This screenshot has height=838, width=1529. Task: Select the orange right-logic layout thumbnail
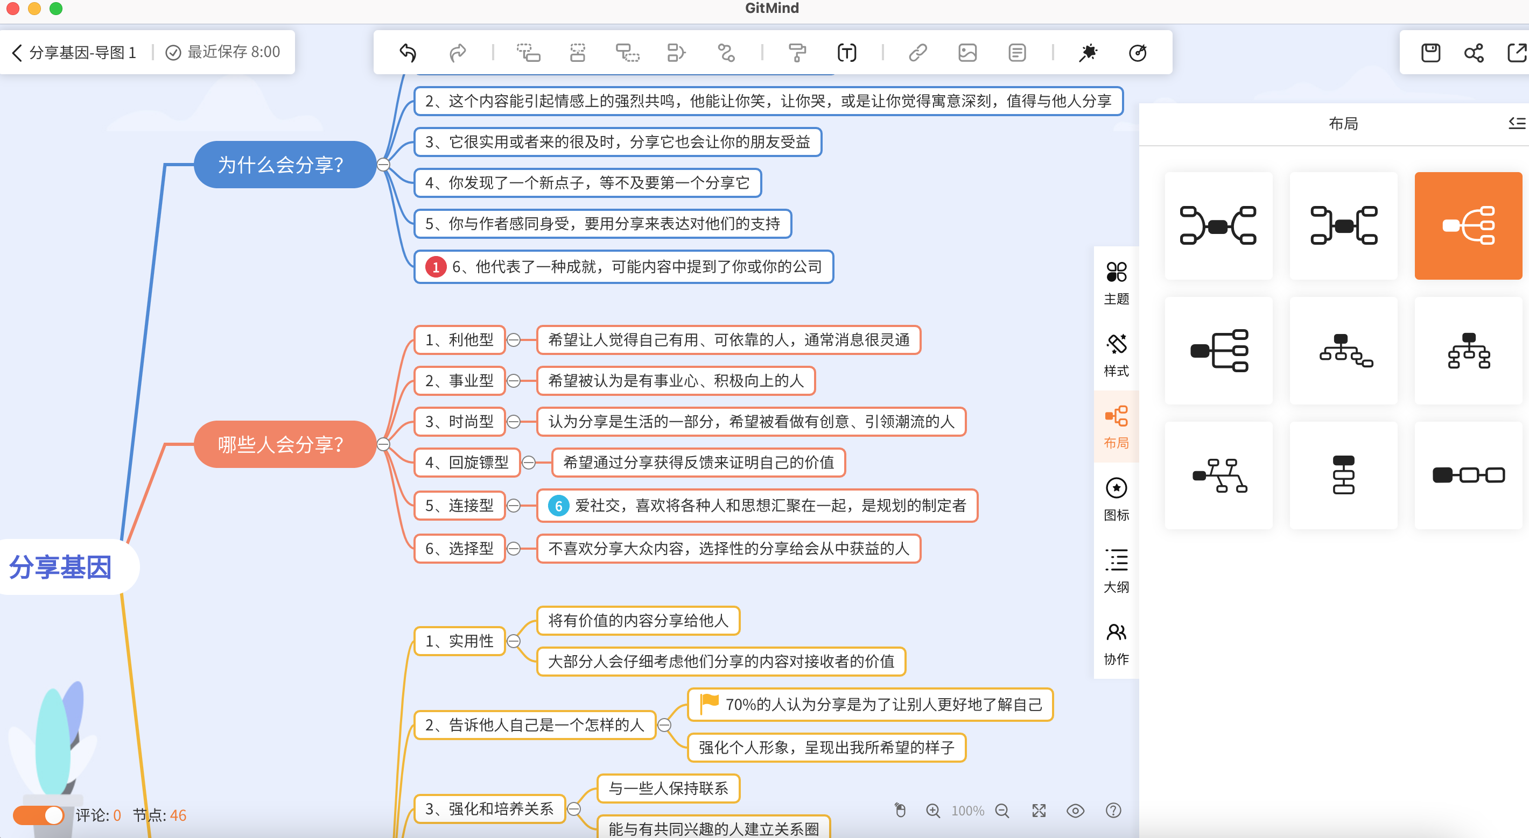point(1468,226)
